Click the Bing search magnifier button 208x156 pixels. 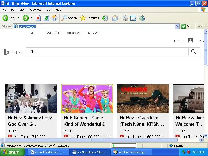pyautogui.click(x=194, y=52)
